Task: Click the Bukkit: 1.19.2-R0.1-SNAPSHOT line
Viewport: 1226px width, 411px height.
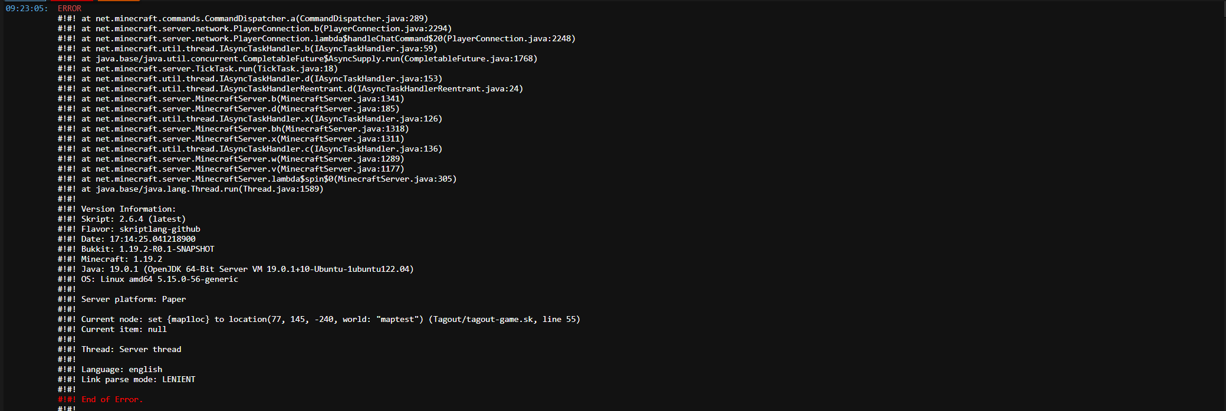Action: pos(136,249)
